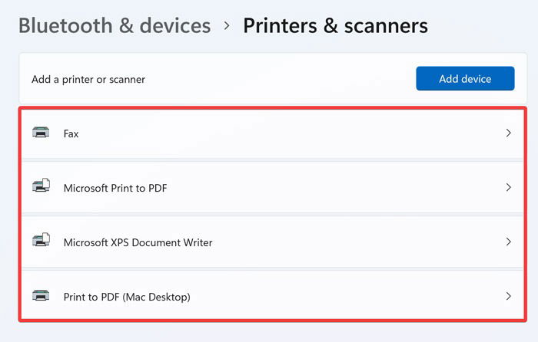Select the Microsoft XPS Document Writer label
This screenshot has height=342, width=538.
point(138,242)
